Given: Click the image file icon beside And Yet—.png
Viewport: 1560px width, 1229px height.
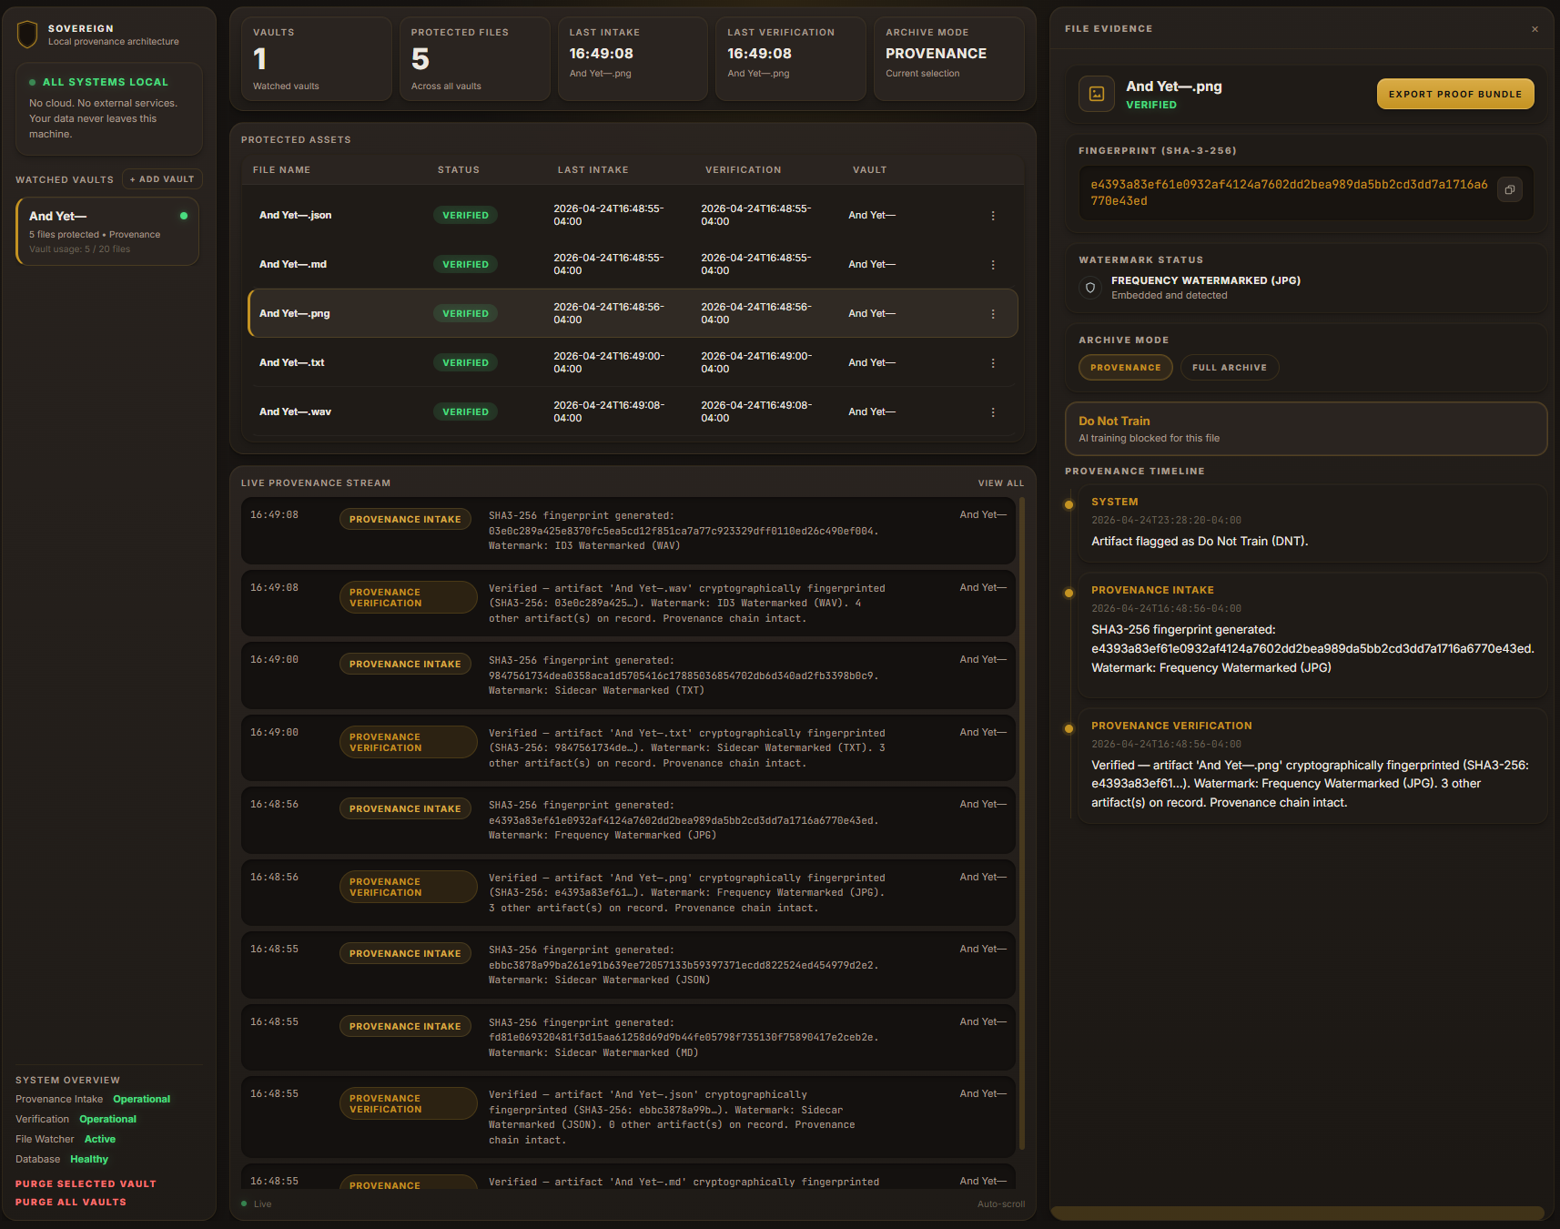Looking at the screenshot, I should pyautogui.click(x=1097, y=94).
